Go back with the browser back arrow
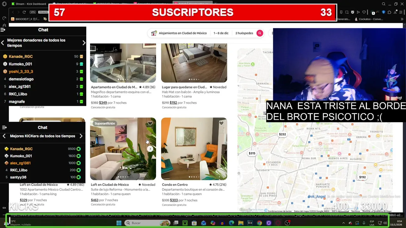406x228 pixels. point(13,12)
